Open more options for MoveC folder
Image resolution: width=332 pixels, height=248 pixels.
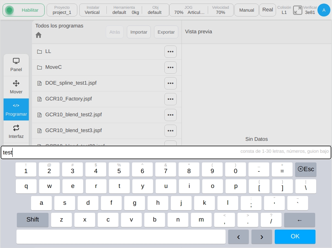[x=171, y=67]
